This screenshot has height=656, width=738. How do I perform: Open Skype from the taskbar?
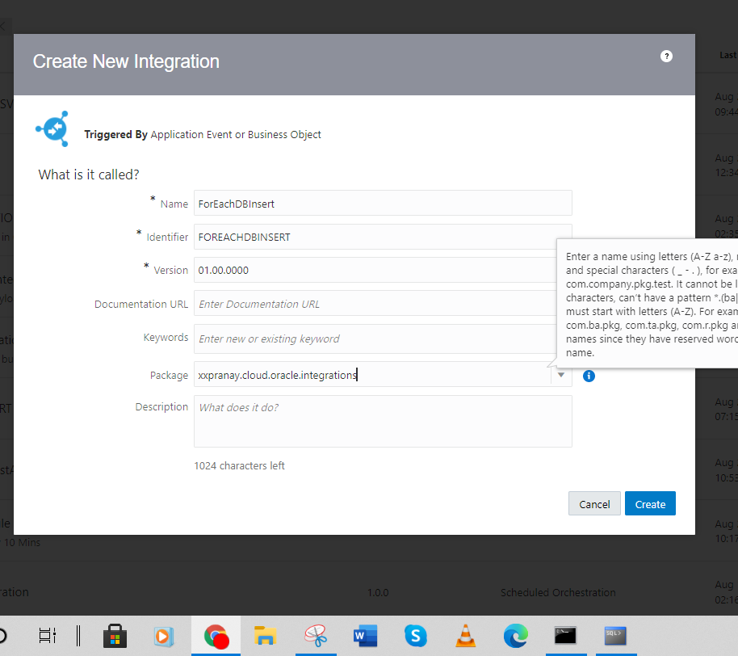point(415,636)
